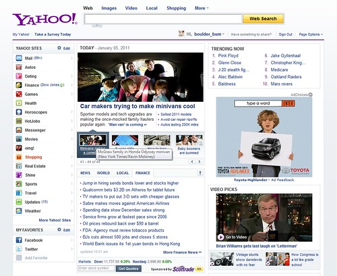Viewport: 337px width, 276px height.
Task: Open the Travel suitcase icon
Action: coord(19,193)
